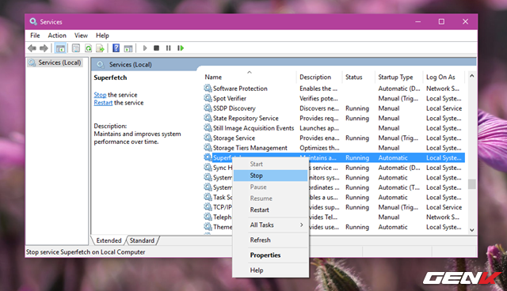Viewport: 507px width, 291px height.
Task: Open Properties from the context menu
Action: pos(270,255)
